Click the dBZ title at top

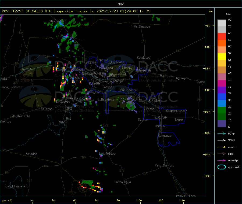121,4
